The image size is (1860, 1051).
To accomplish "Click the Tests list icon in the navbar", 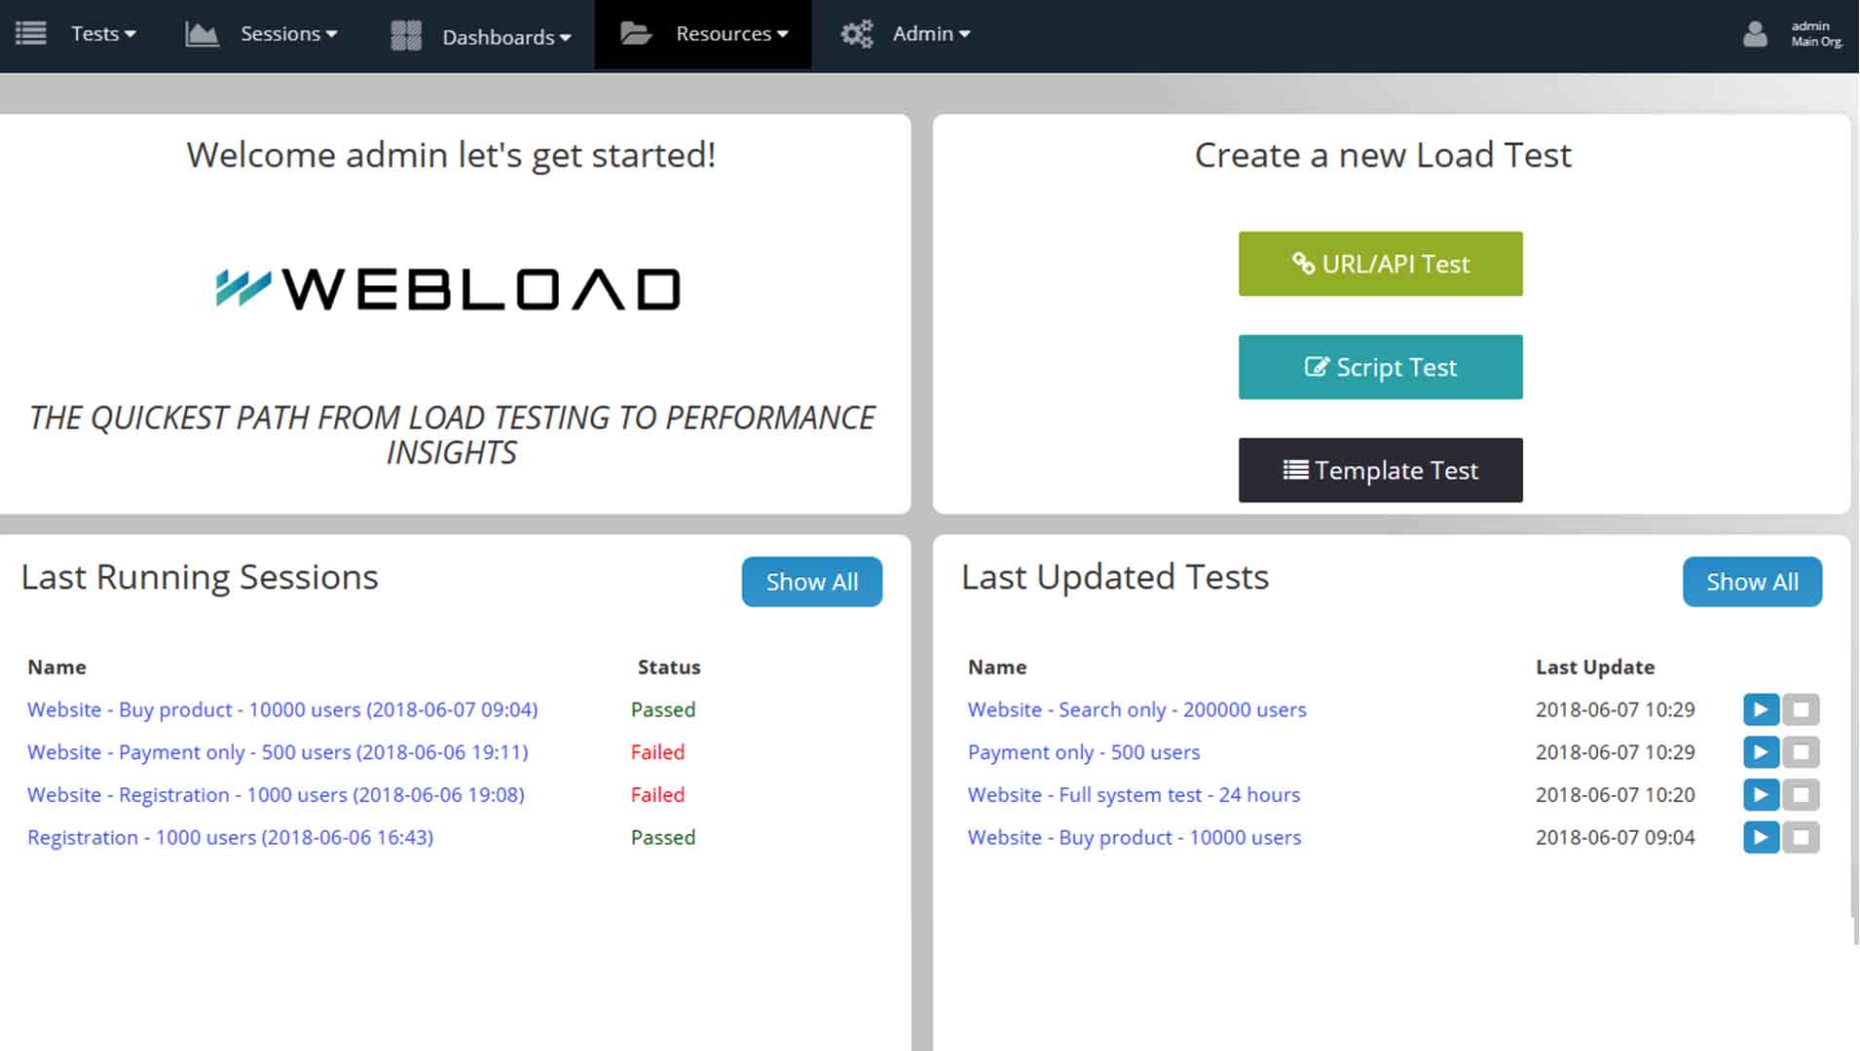I will coord(31,33).
